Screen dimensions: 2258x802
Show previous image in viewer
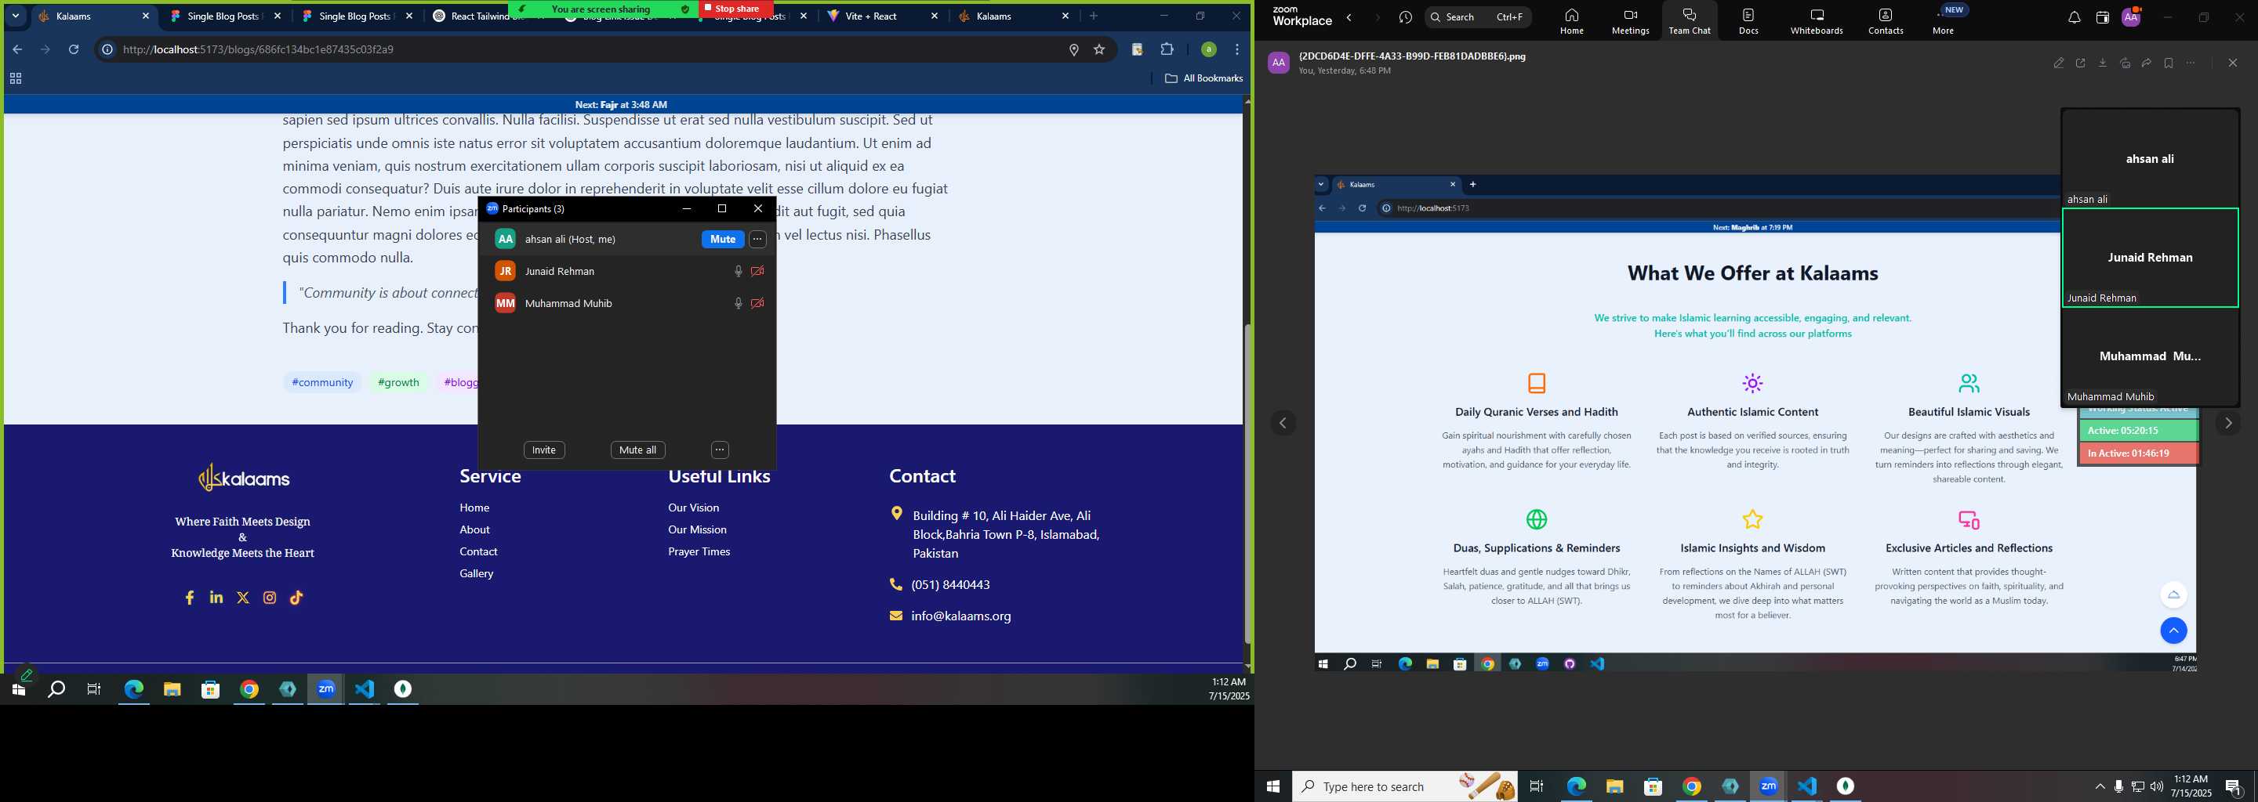point(1283,424)
